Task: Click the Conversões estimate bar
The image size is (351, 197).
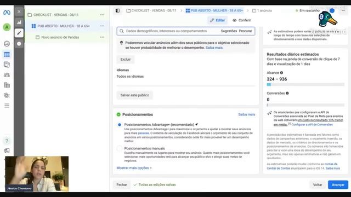Action: click(x=305, y=105)
